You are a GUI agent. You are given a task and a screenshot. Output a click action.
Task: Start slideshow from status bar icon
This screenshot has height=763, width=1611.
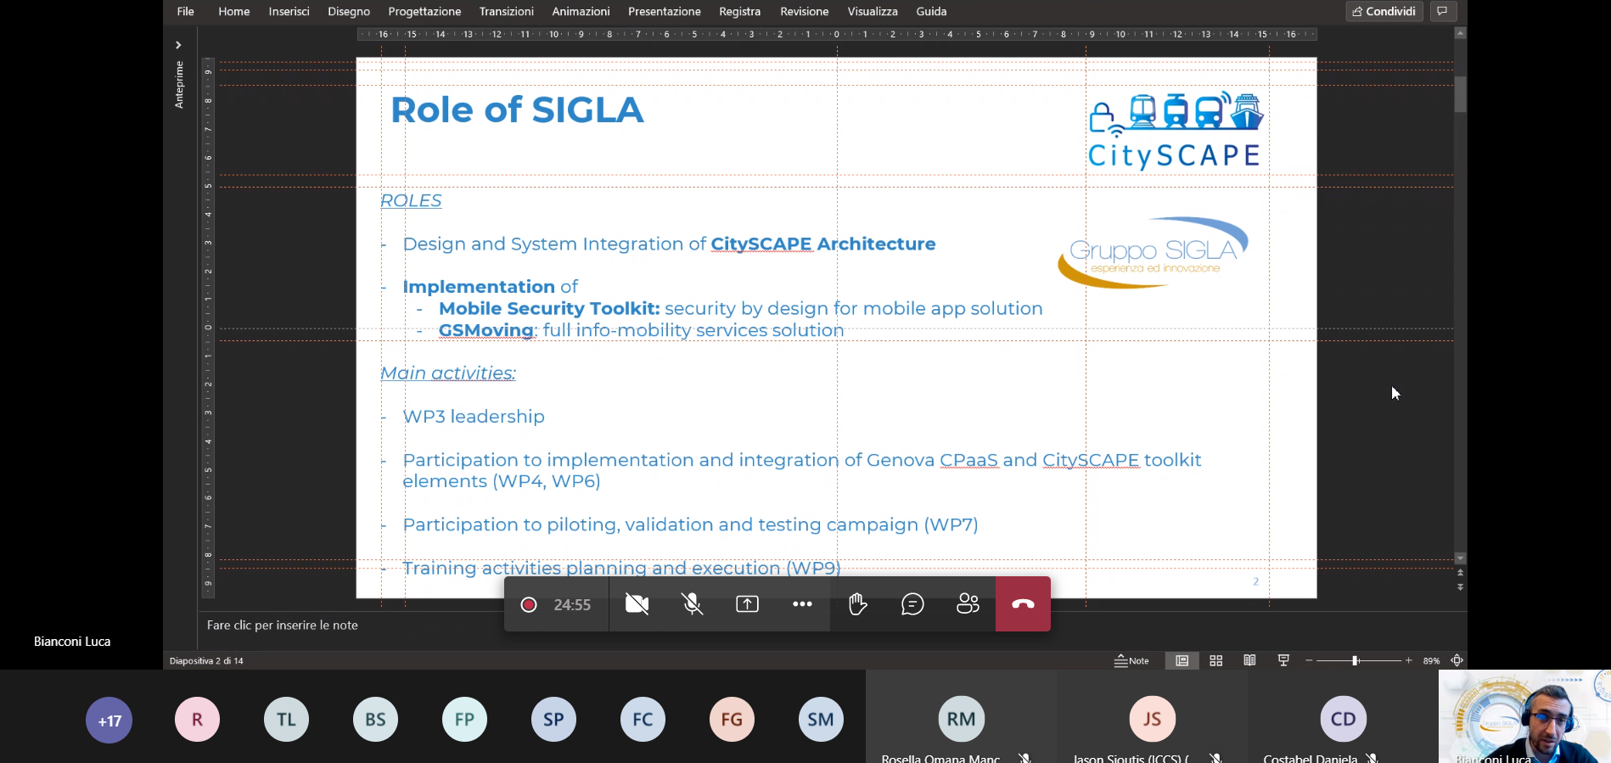click(x=1283, y=660)
